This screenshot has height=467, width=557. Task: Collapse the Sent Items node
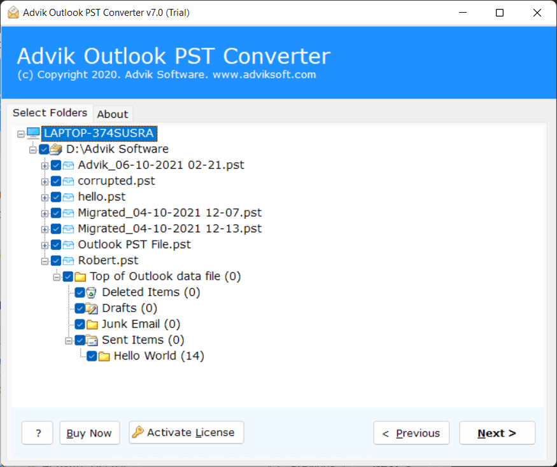pos(69,341)
